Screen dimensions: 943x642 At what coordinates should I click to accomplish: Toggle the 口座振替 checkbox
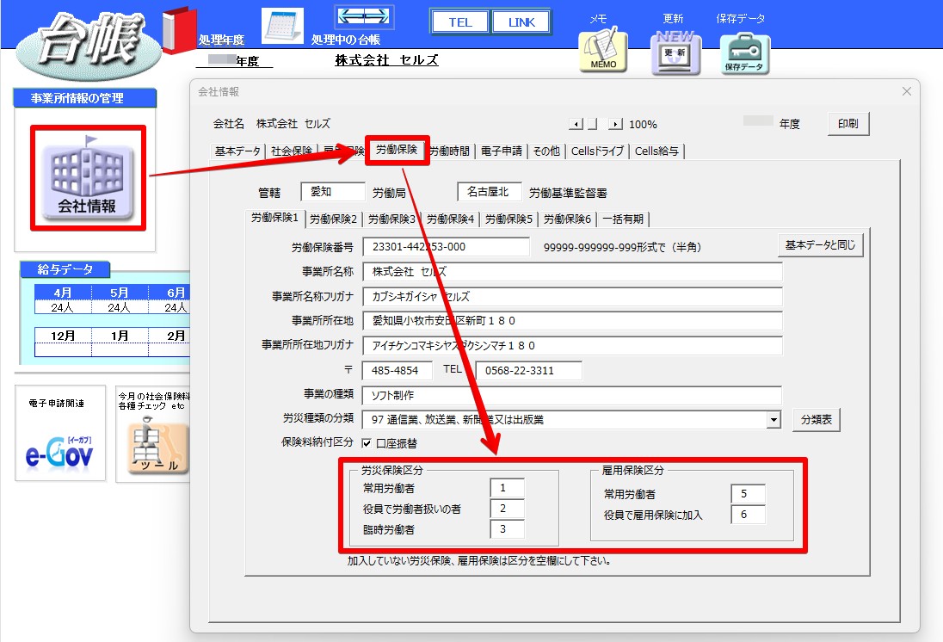(367, 443)
